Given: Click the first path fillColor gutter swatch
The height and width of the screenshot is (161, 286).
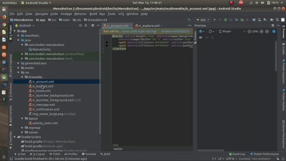Looking at the screenshot, I should pos(107,42).
